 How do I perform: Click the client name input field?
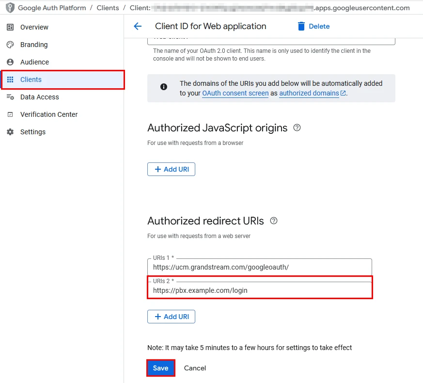271,41
